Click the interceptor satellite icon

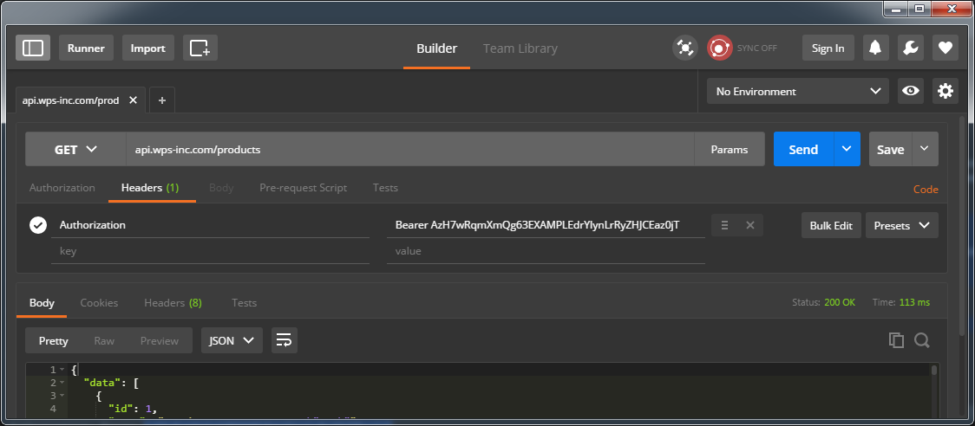pyautogui.click(x=685, y=48)
